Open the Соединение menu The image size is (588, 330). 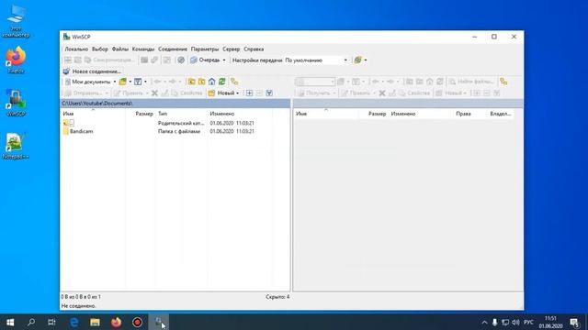pyautogui.click(x=173, y=49)
